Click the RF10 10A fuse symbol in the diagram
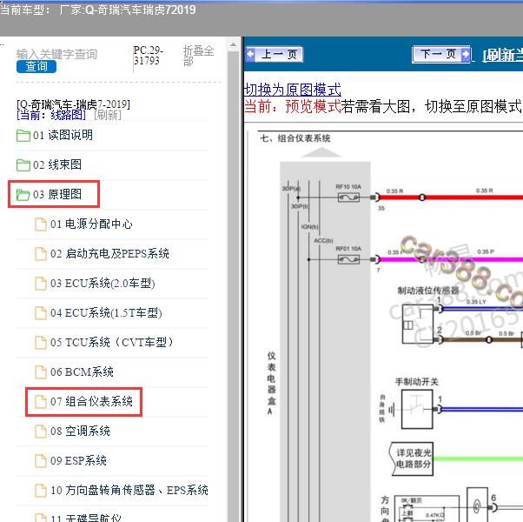The height and width of the screenshot is (522, 523). click(x=348, y=197)
